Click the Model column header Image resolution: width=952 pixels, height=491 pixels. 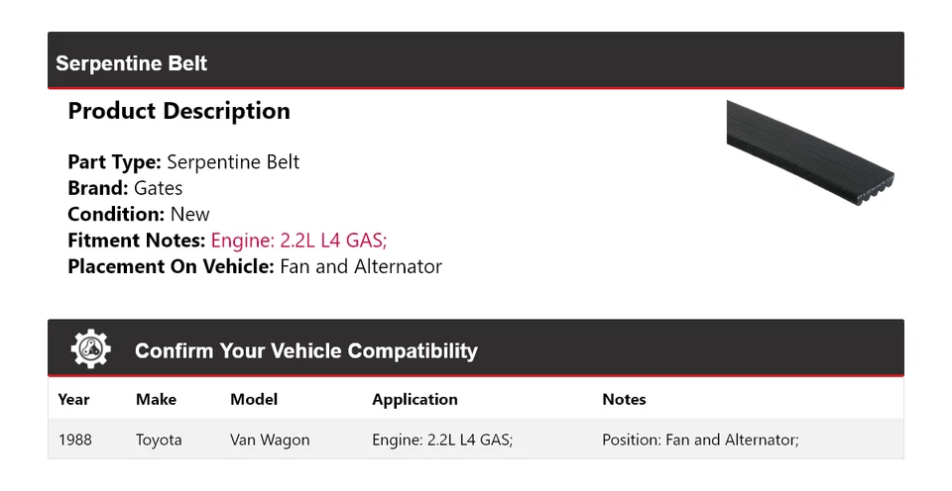coord(254,400)
